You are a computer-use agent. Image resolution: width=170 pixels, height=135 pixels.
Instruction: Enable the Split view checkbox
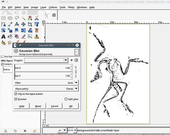pos(66,99)
